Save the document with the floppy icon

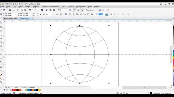click(10, 10)
